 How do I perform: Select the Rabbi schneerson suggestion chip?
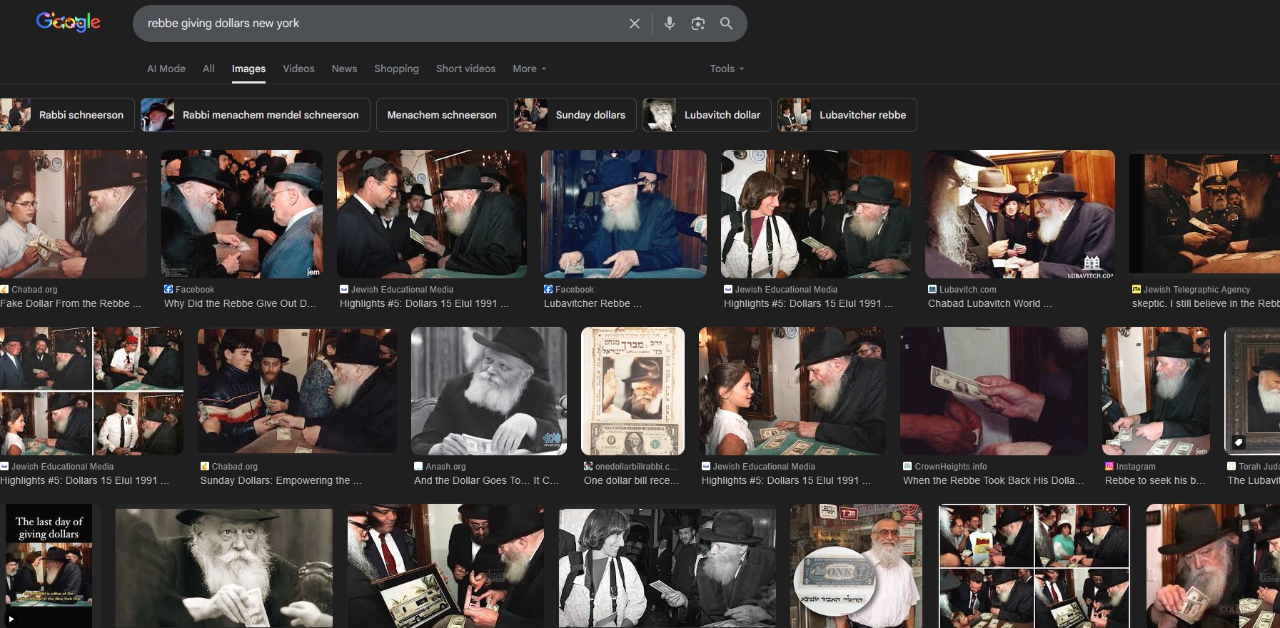pyautogui.click(x=67, y=115)
